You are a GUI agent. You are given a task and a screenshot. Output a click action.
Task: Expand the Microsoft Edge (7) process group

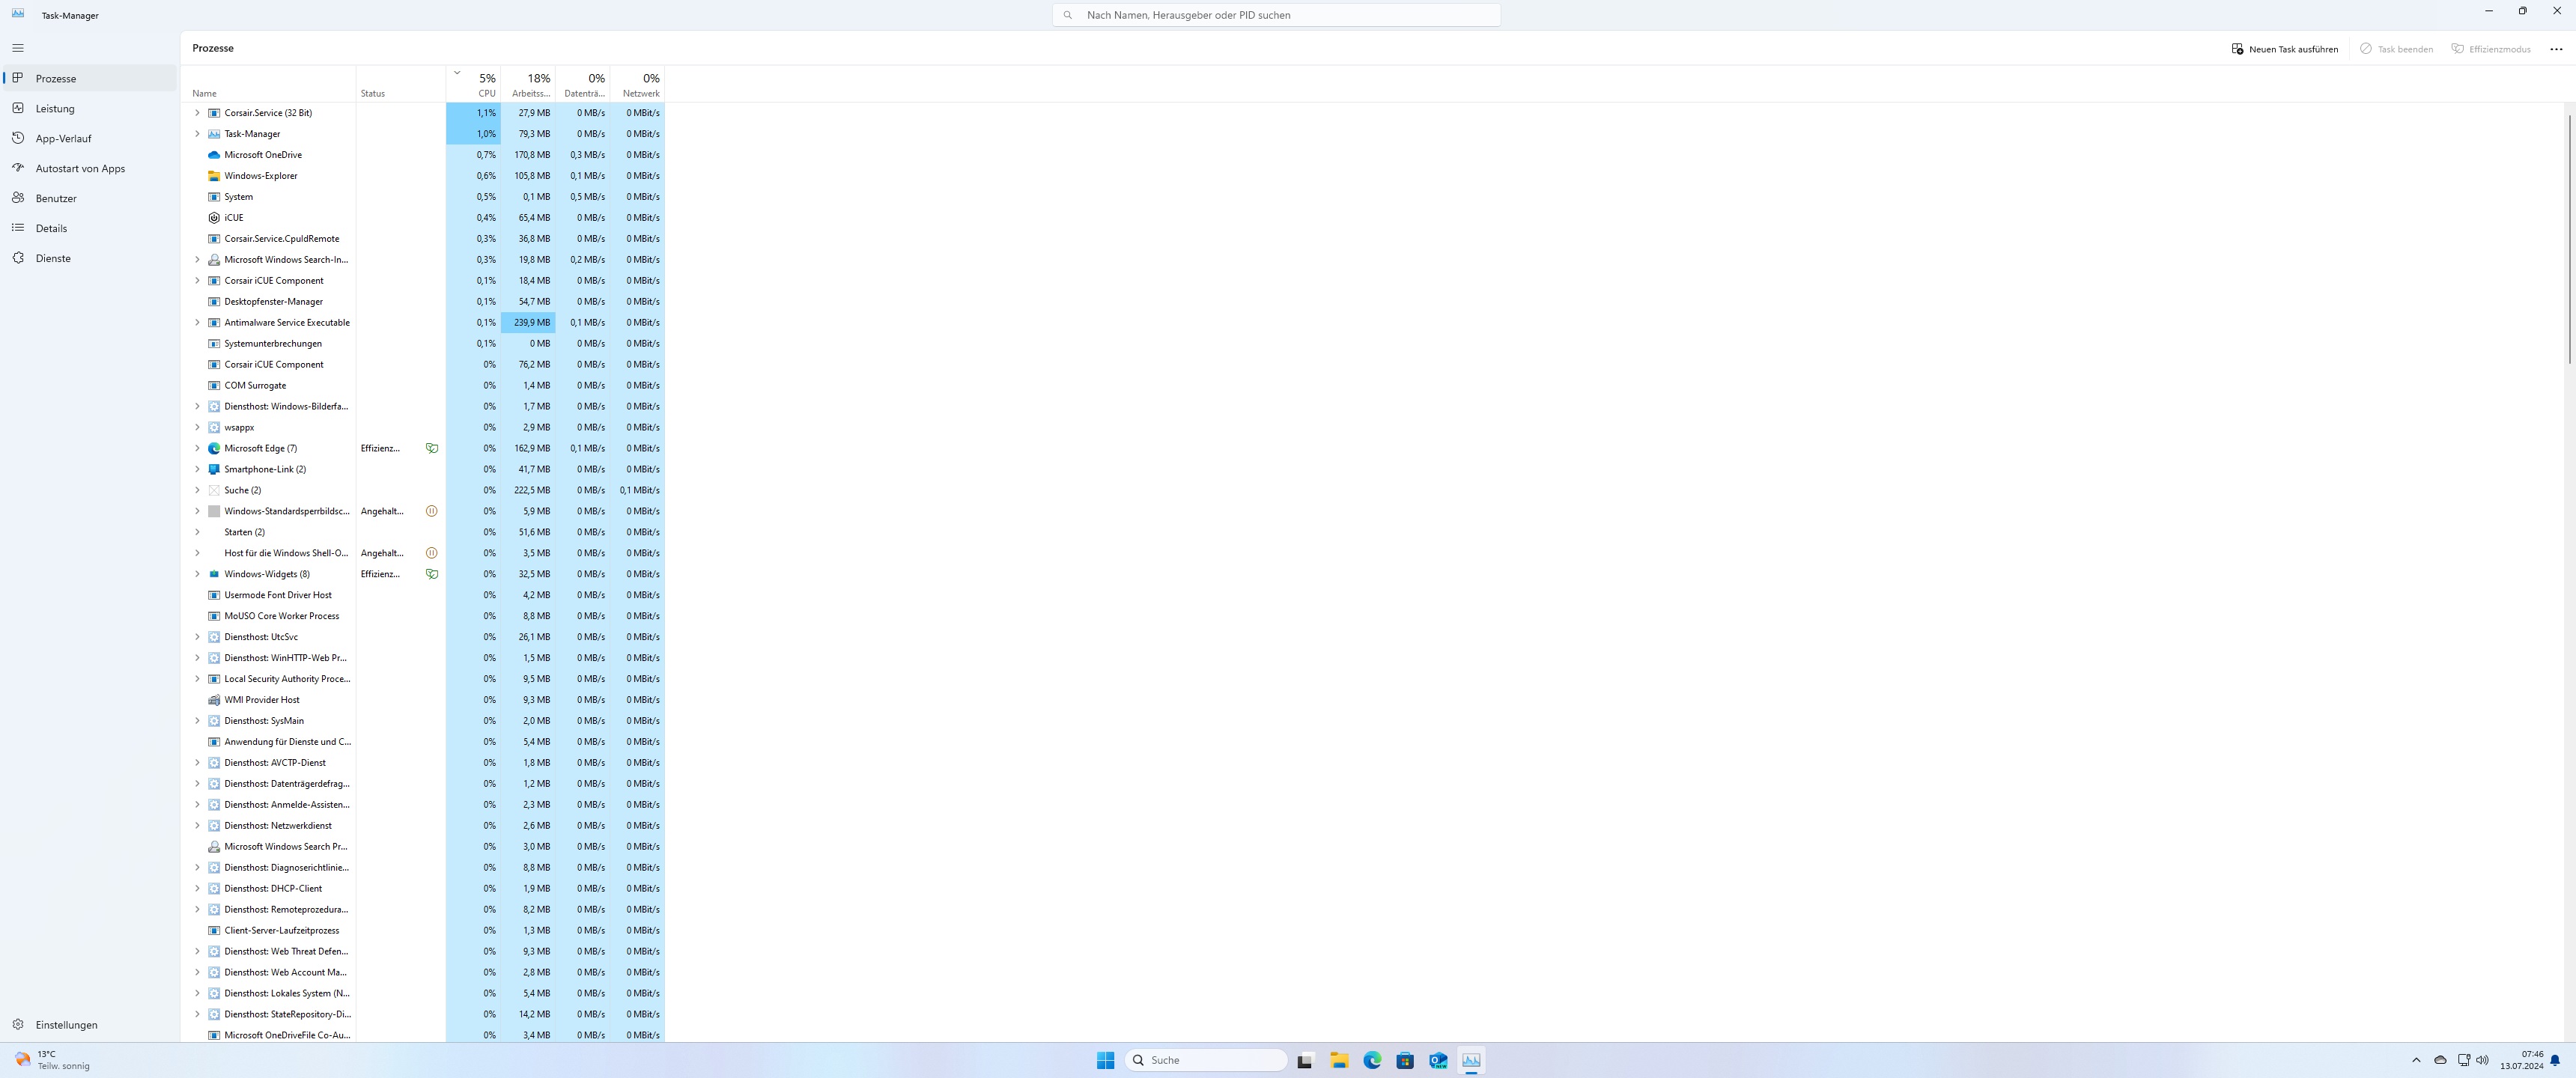point(197,448)
